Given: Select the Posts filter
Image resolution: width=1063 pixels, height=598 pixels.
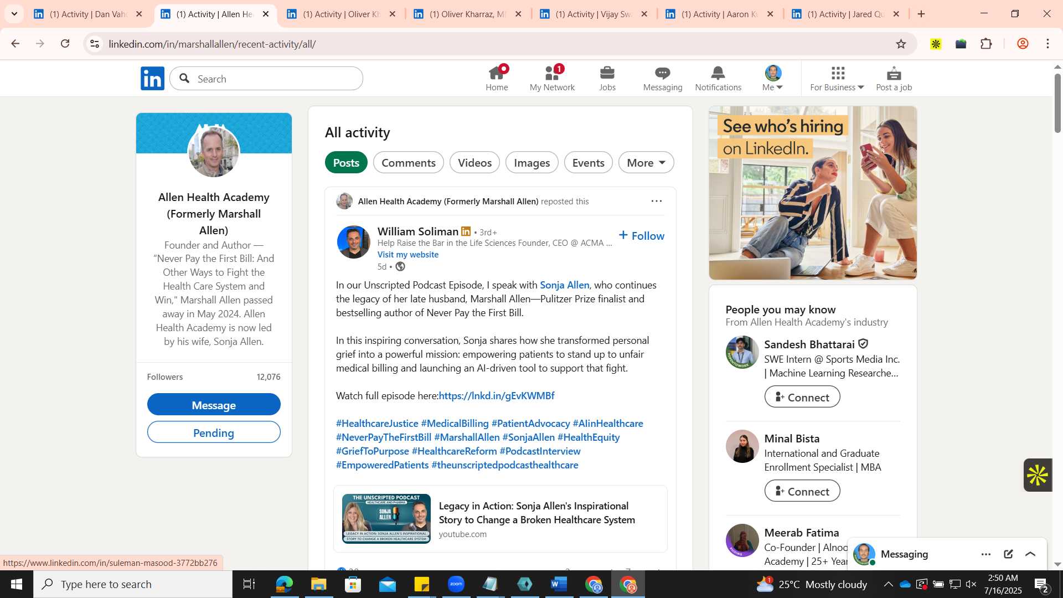Looking at the screenshot, I should [346, 163].
